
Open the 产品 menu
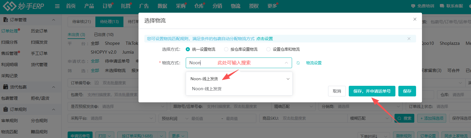(89, 6)
